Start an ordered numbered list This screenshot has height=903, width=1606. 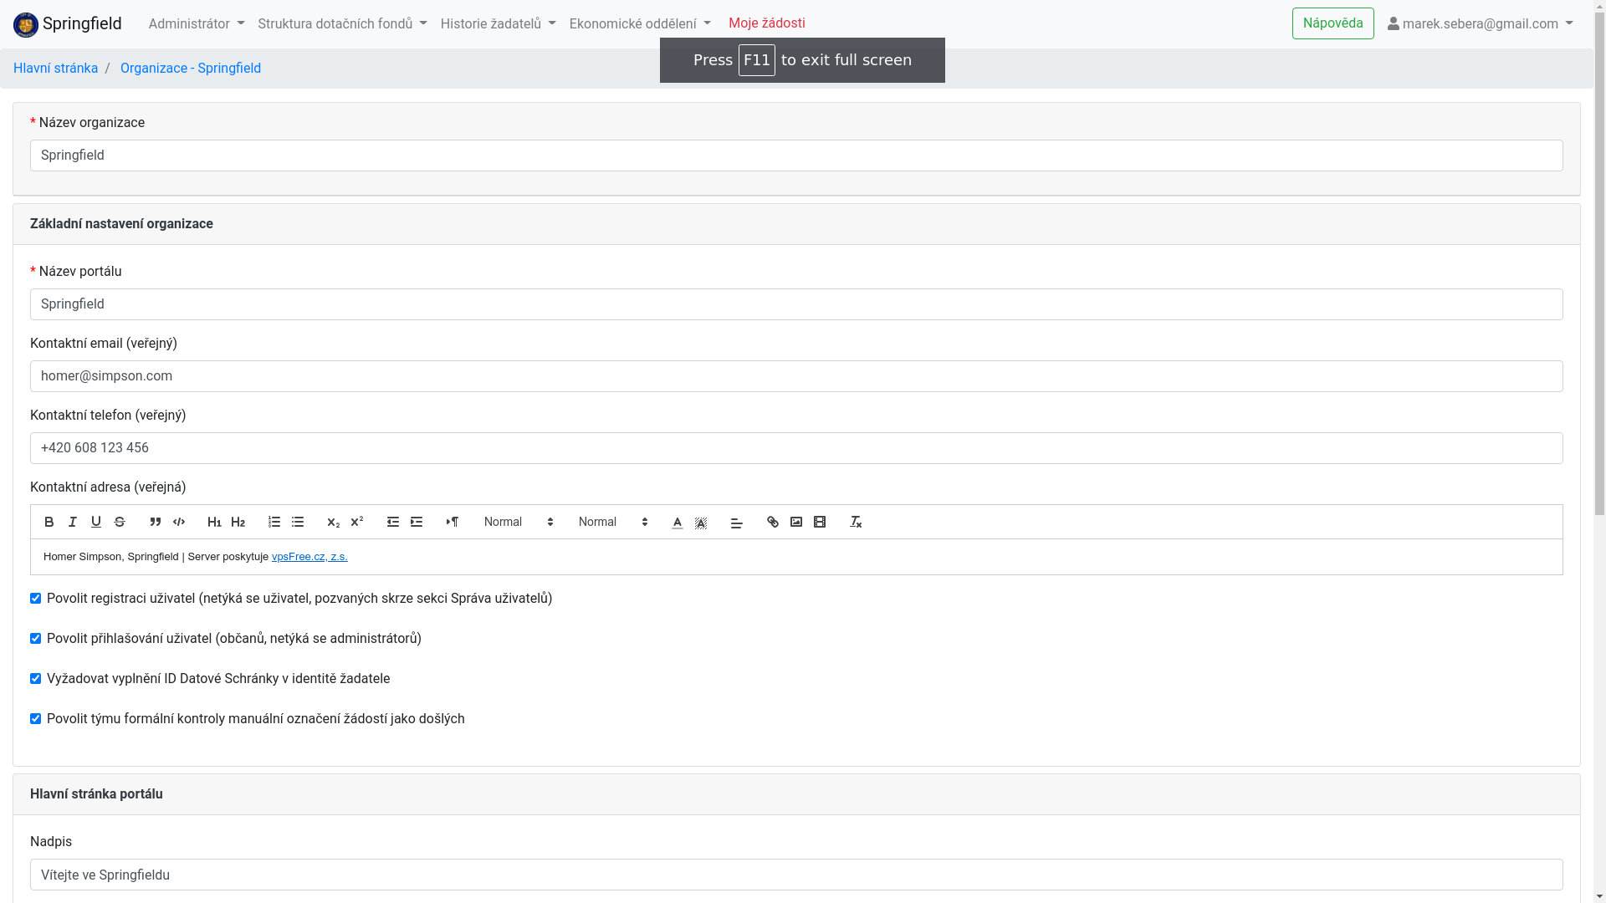(274, 522)
